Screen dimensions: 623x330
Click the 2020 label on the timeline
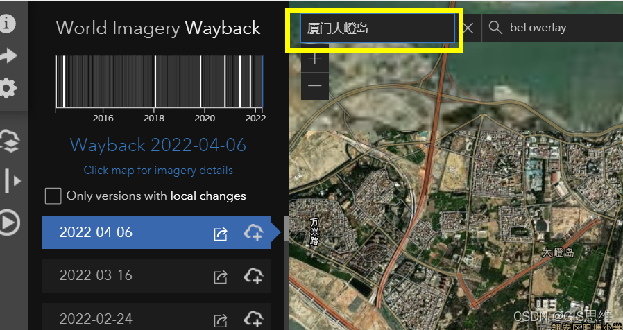point(205,119)
